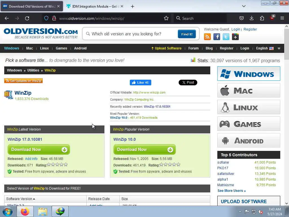Click the Utilities breadcrumb link
The height and width of the screenshot is (217, 289).
coord(33,70)
